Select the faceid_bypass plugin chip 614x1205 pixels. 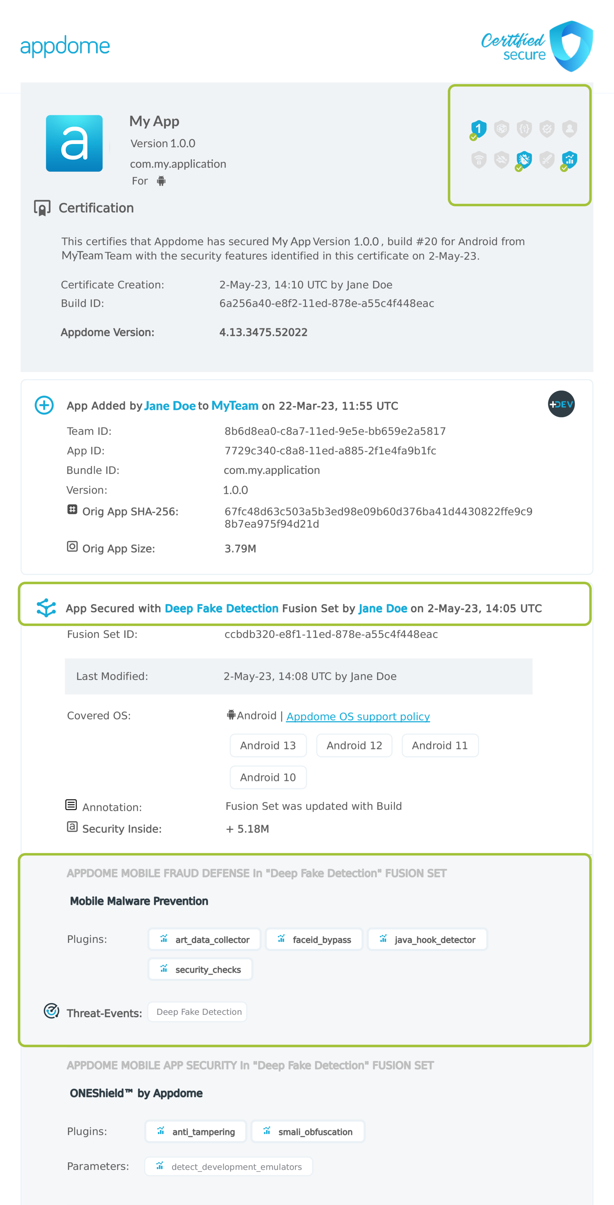click(x=314, y=939)
